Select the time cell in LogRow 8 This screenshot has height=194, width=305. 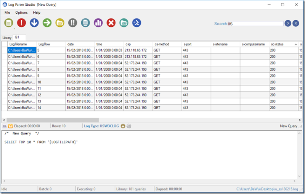point(109,70)
